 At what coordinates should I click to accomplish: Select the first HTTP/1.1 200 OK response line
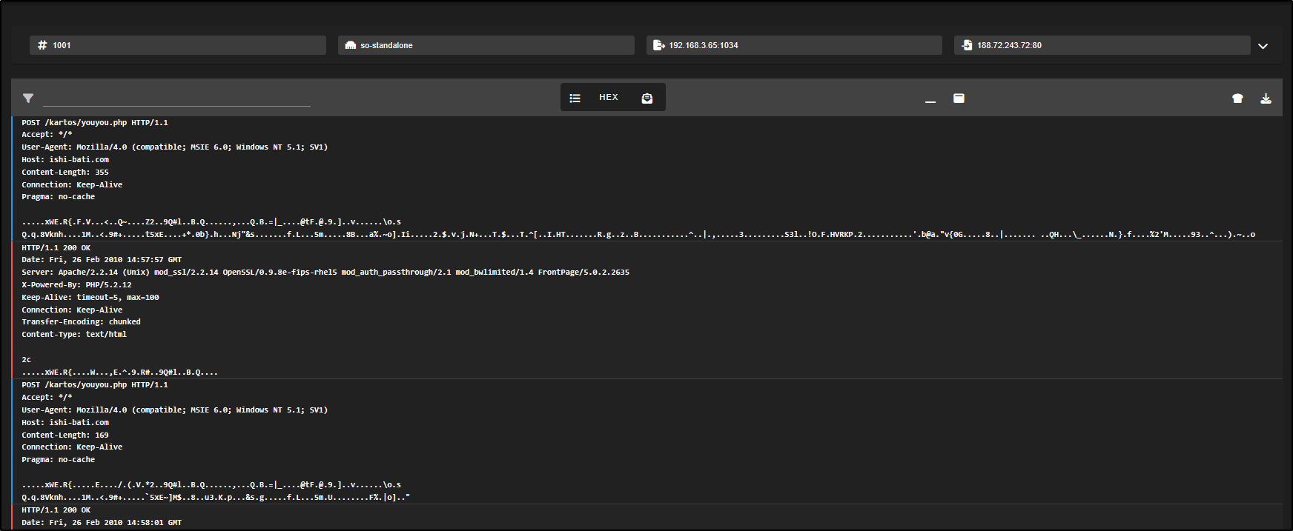56,247
